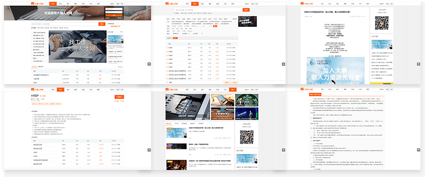
Task: Click the orange search button on the job search page
Action: pos(246,10)
